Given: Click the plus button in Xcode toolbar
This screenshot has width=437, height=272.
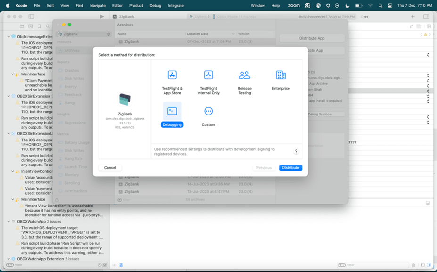Looking at the screenshot, I should tap(413, 16).
